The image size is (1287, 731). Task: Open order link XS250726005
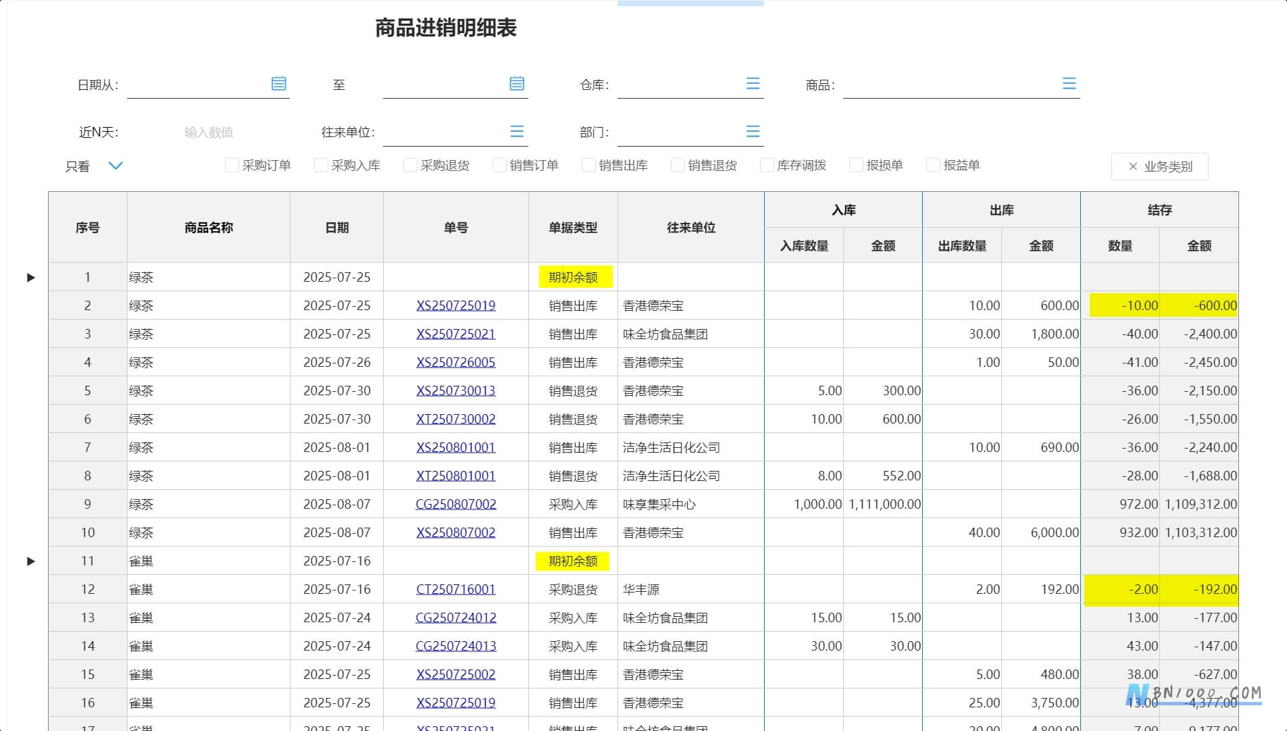[456, 362]
